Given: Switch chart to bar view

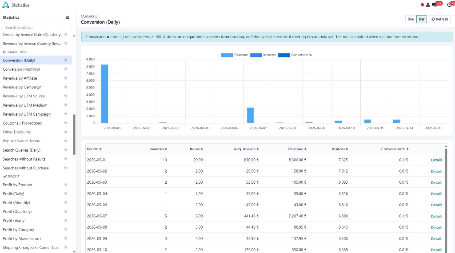Looking at the screenshot, I should pyautogui.click(x=422, y=19).
